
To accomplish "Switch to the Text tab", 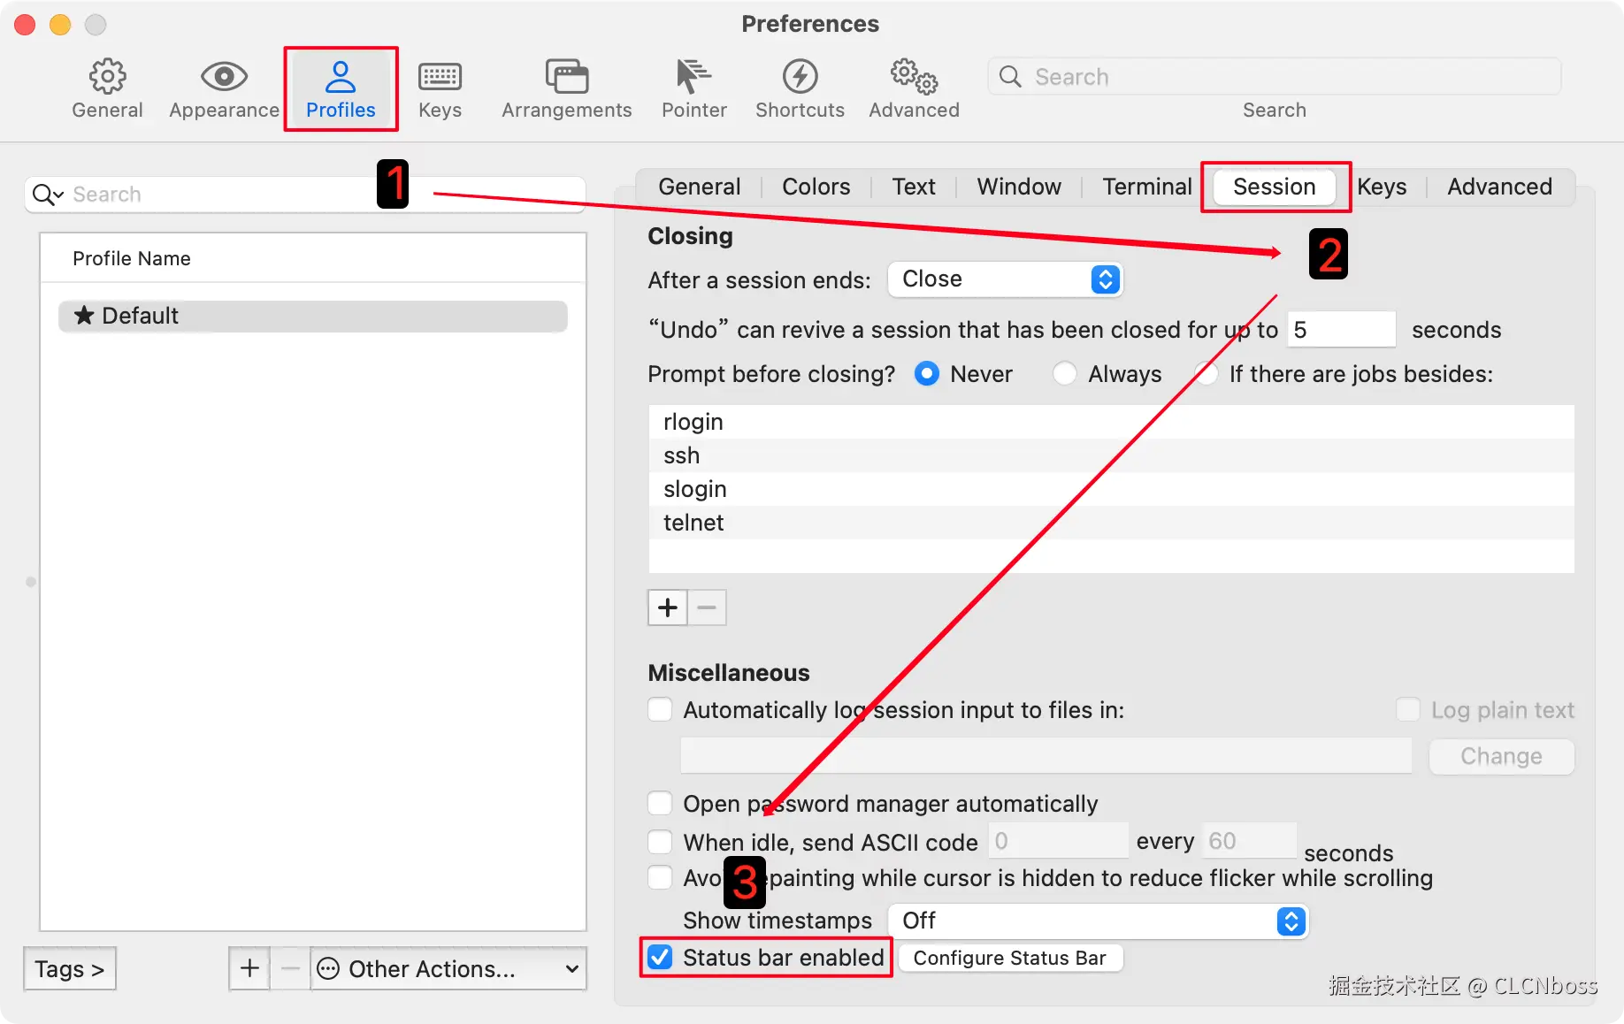I will click(x=914, y=187).
